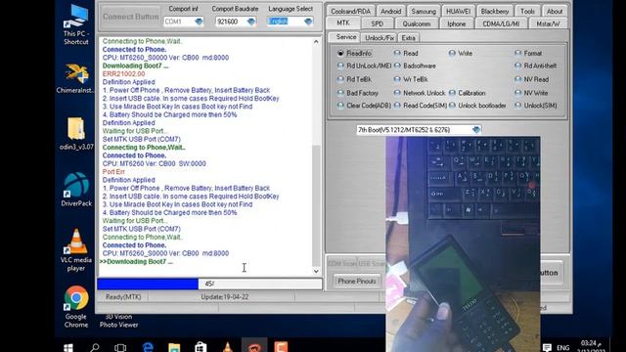Image resolution: width=626 pixels, height=352 pixels.
Task: Open Google Chrome desktop shortcut
Action: [76, 306]
